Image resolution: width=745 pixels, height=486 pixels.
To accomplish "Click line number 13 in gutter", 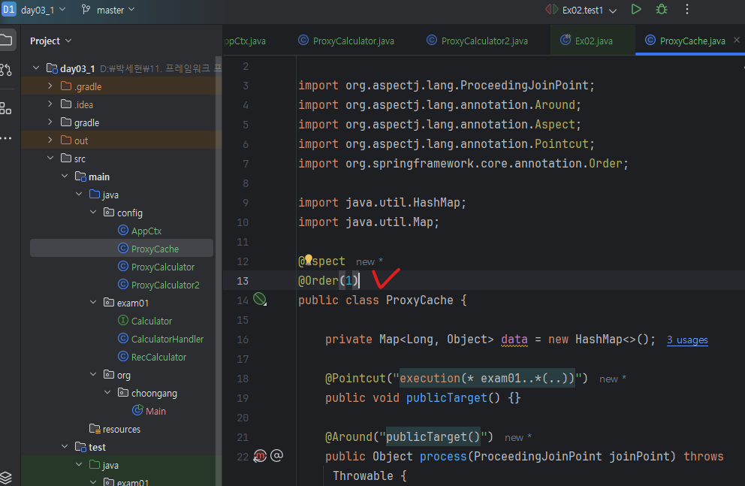I will (243, 281).
